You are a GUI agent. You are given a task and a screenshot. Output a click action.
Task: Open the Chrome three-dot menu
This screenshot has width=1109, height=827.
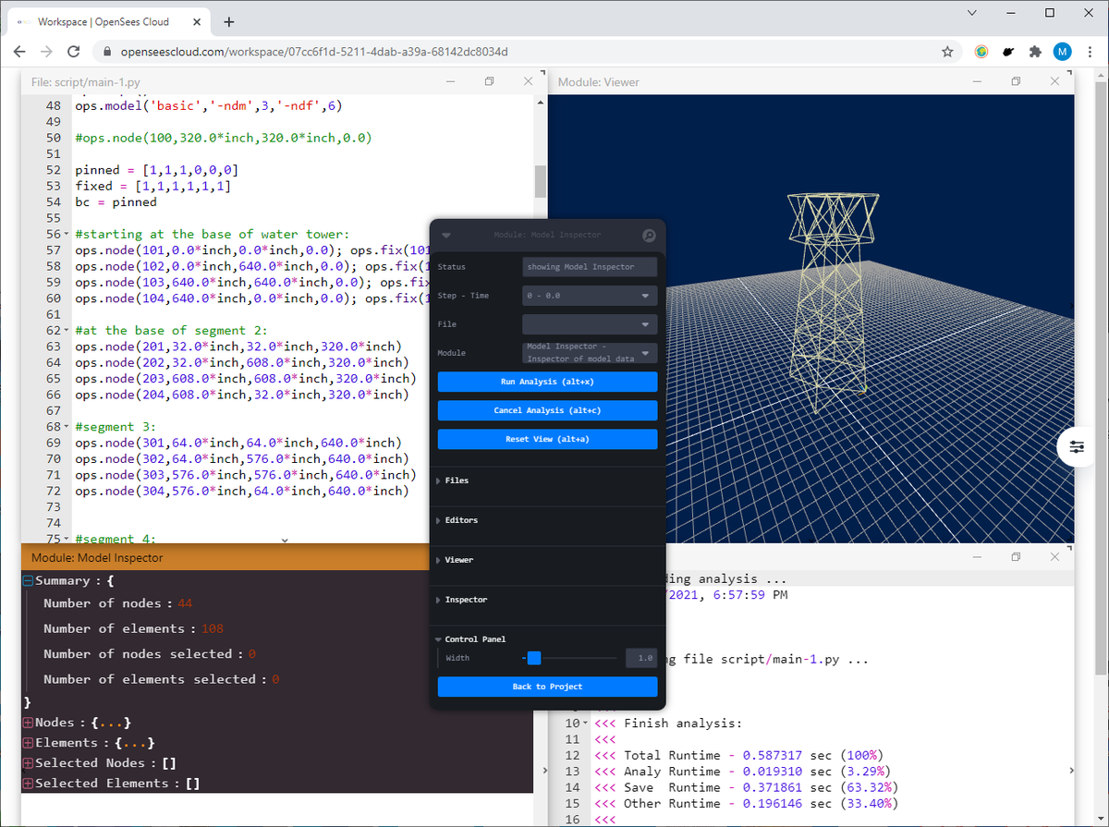tap(1090, 52)
